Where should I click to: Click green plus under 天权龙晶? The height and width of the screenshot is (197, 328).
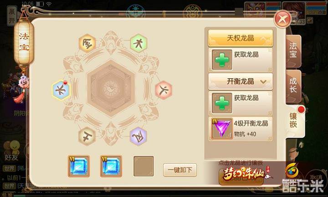pos(222,60)
